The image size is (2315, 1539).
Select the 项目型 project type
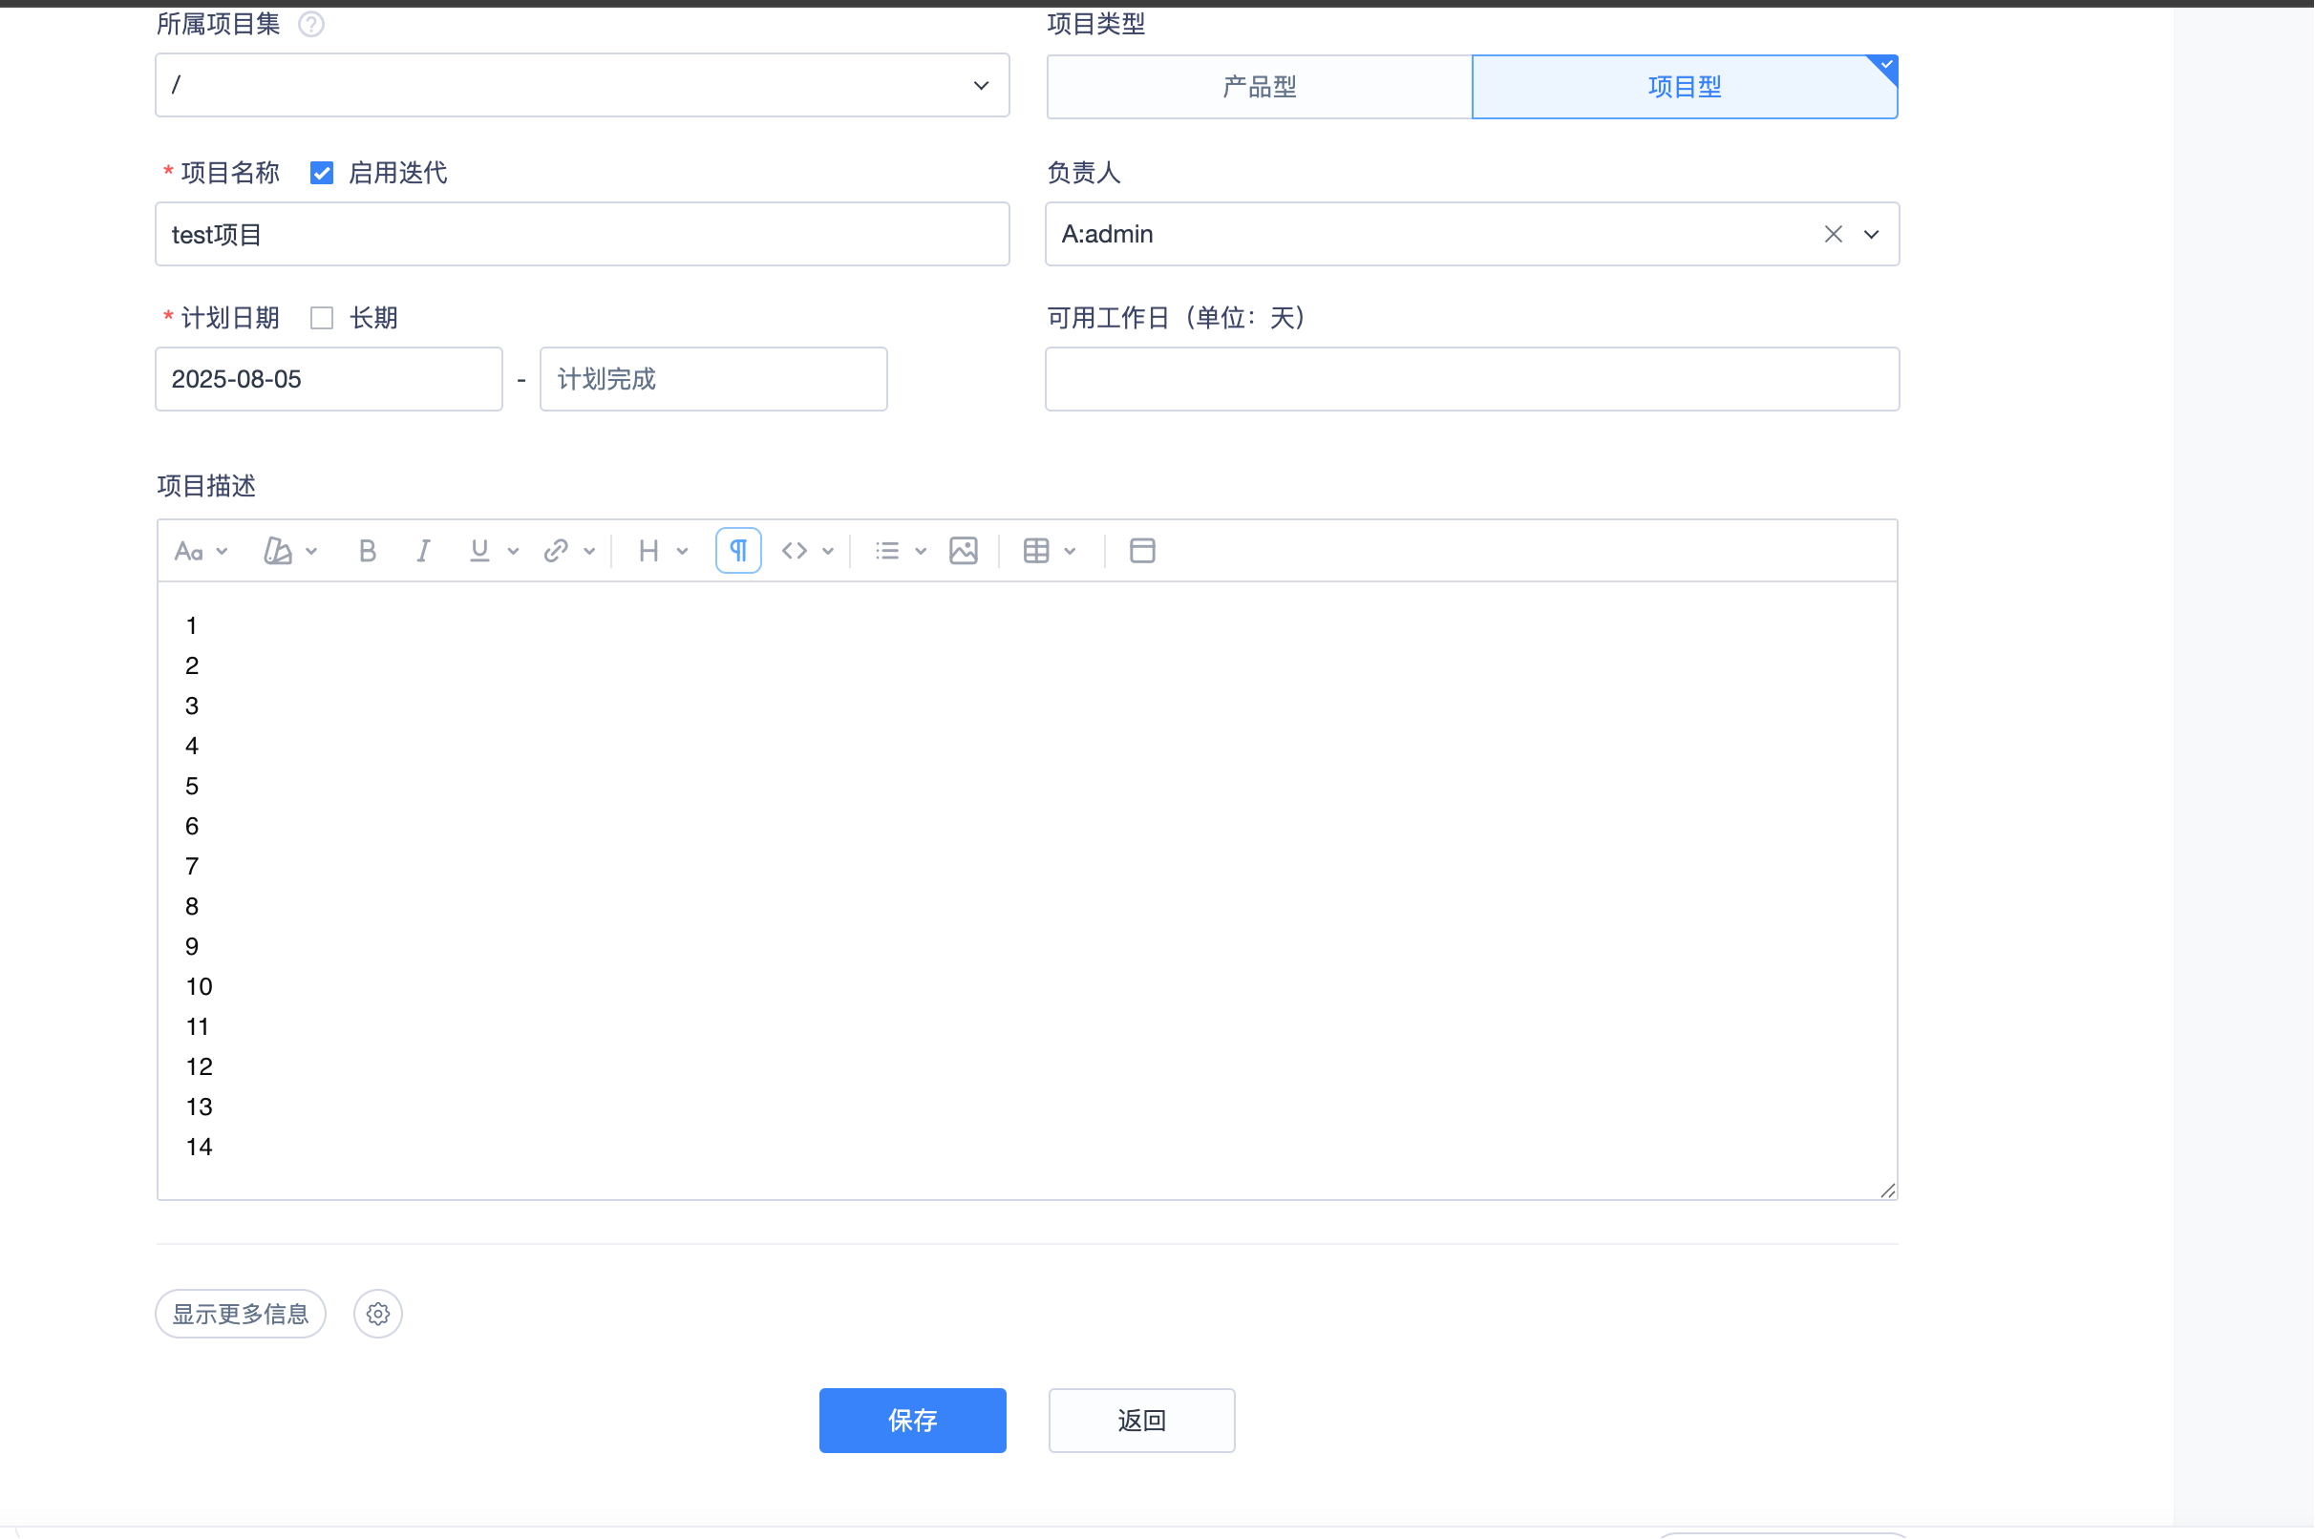click(1685, 87)
